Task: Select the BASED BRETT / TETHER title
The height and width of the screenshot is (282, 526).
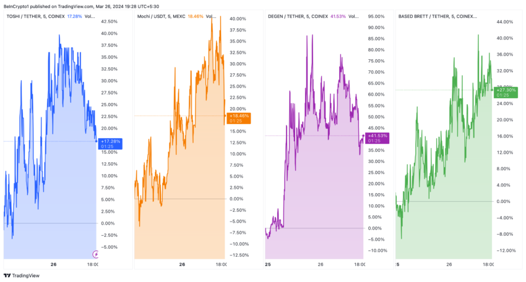Action: coord(438,17)
